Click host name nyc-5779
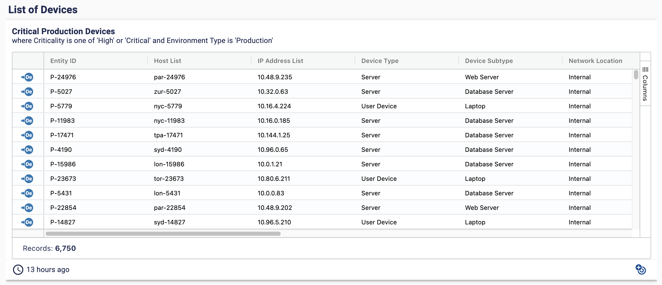Viewport: 662px width, 285px height. click(168, 106)
